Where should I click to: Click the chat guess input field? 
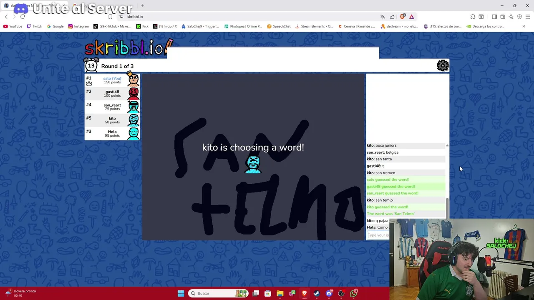click(378, 235)
